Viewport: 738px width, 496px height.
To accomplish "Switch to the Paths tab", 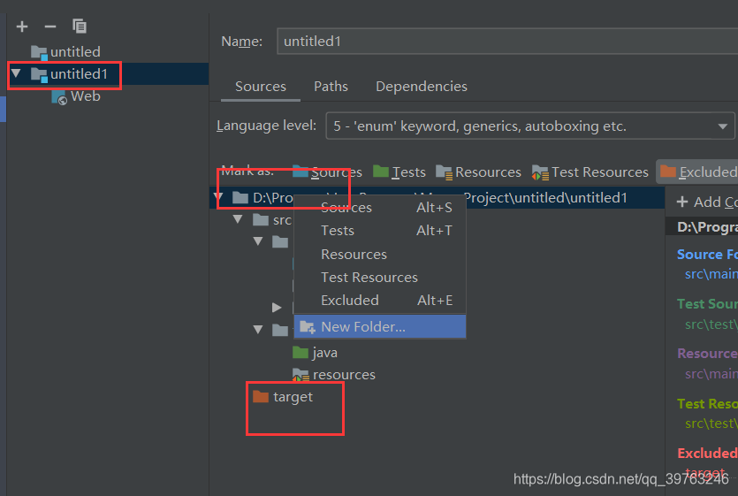I will tap(331, 86).
